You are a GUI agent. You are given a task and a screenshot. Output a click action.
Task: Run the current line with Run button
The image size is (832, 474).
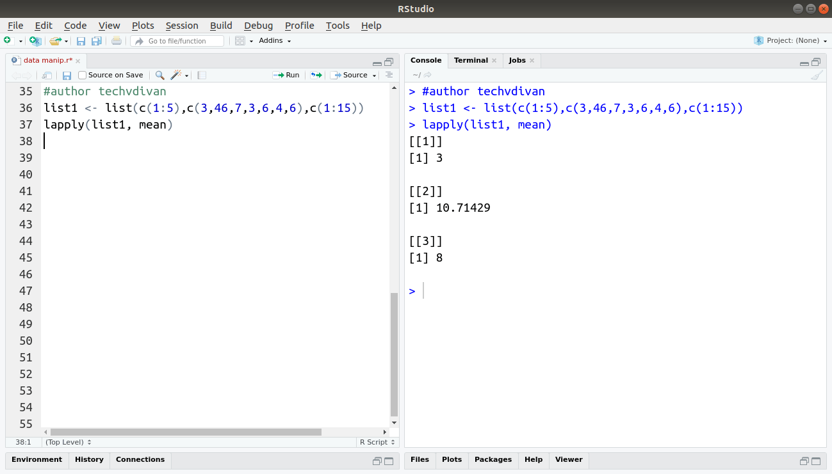pyautogui.click(x=286, y=75)
